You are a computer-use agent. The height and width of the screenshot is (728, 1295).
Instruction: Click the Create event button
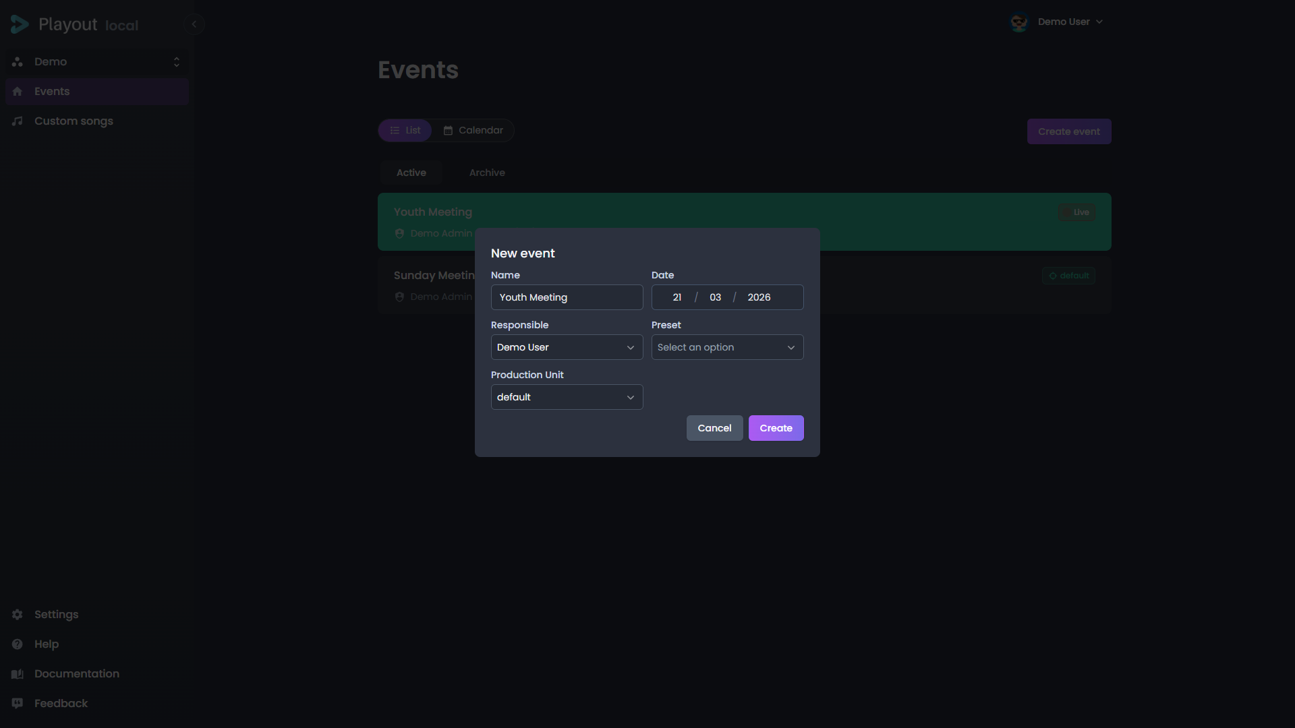pyautogui.click(x=1069, y=131)
